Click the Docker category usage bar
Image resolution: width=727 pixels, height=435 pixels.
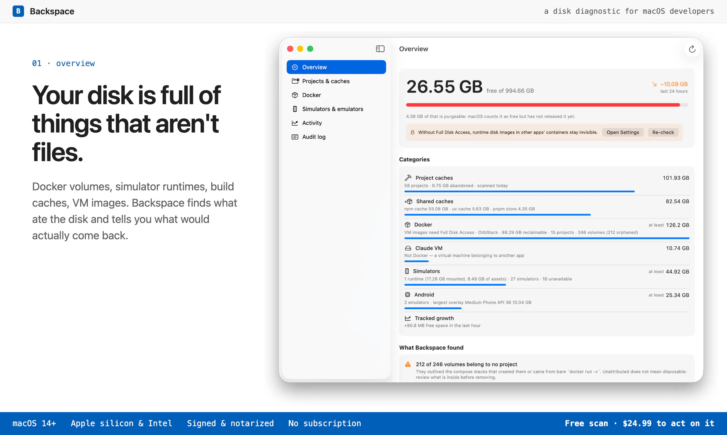pyautogui.click(x=547, y=238)
